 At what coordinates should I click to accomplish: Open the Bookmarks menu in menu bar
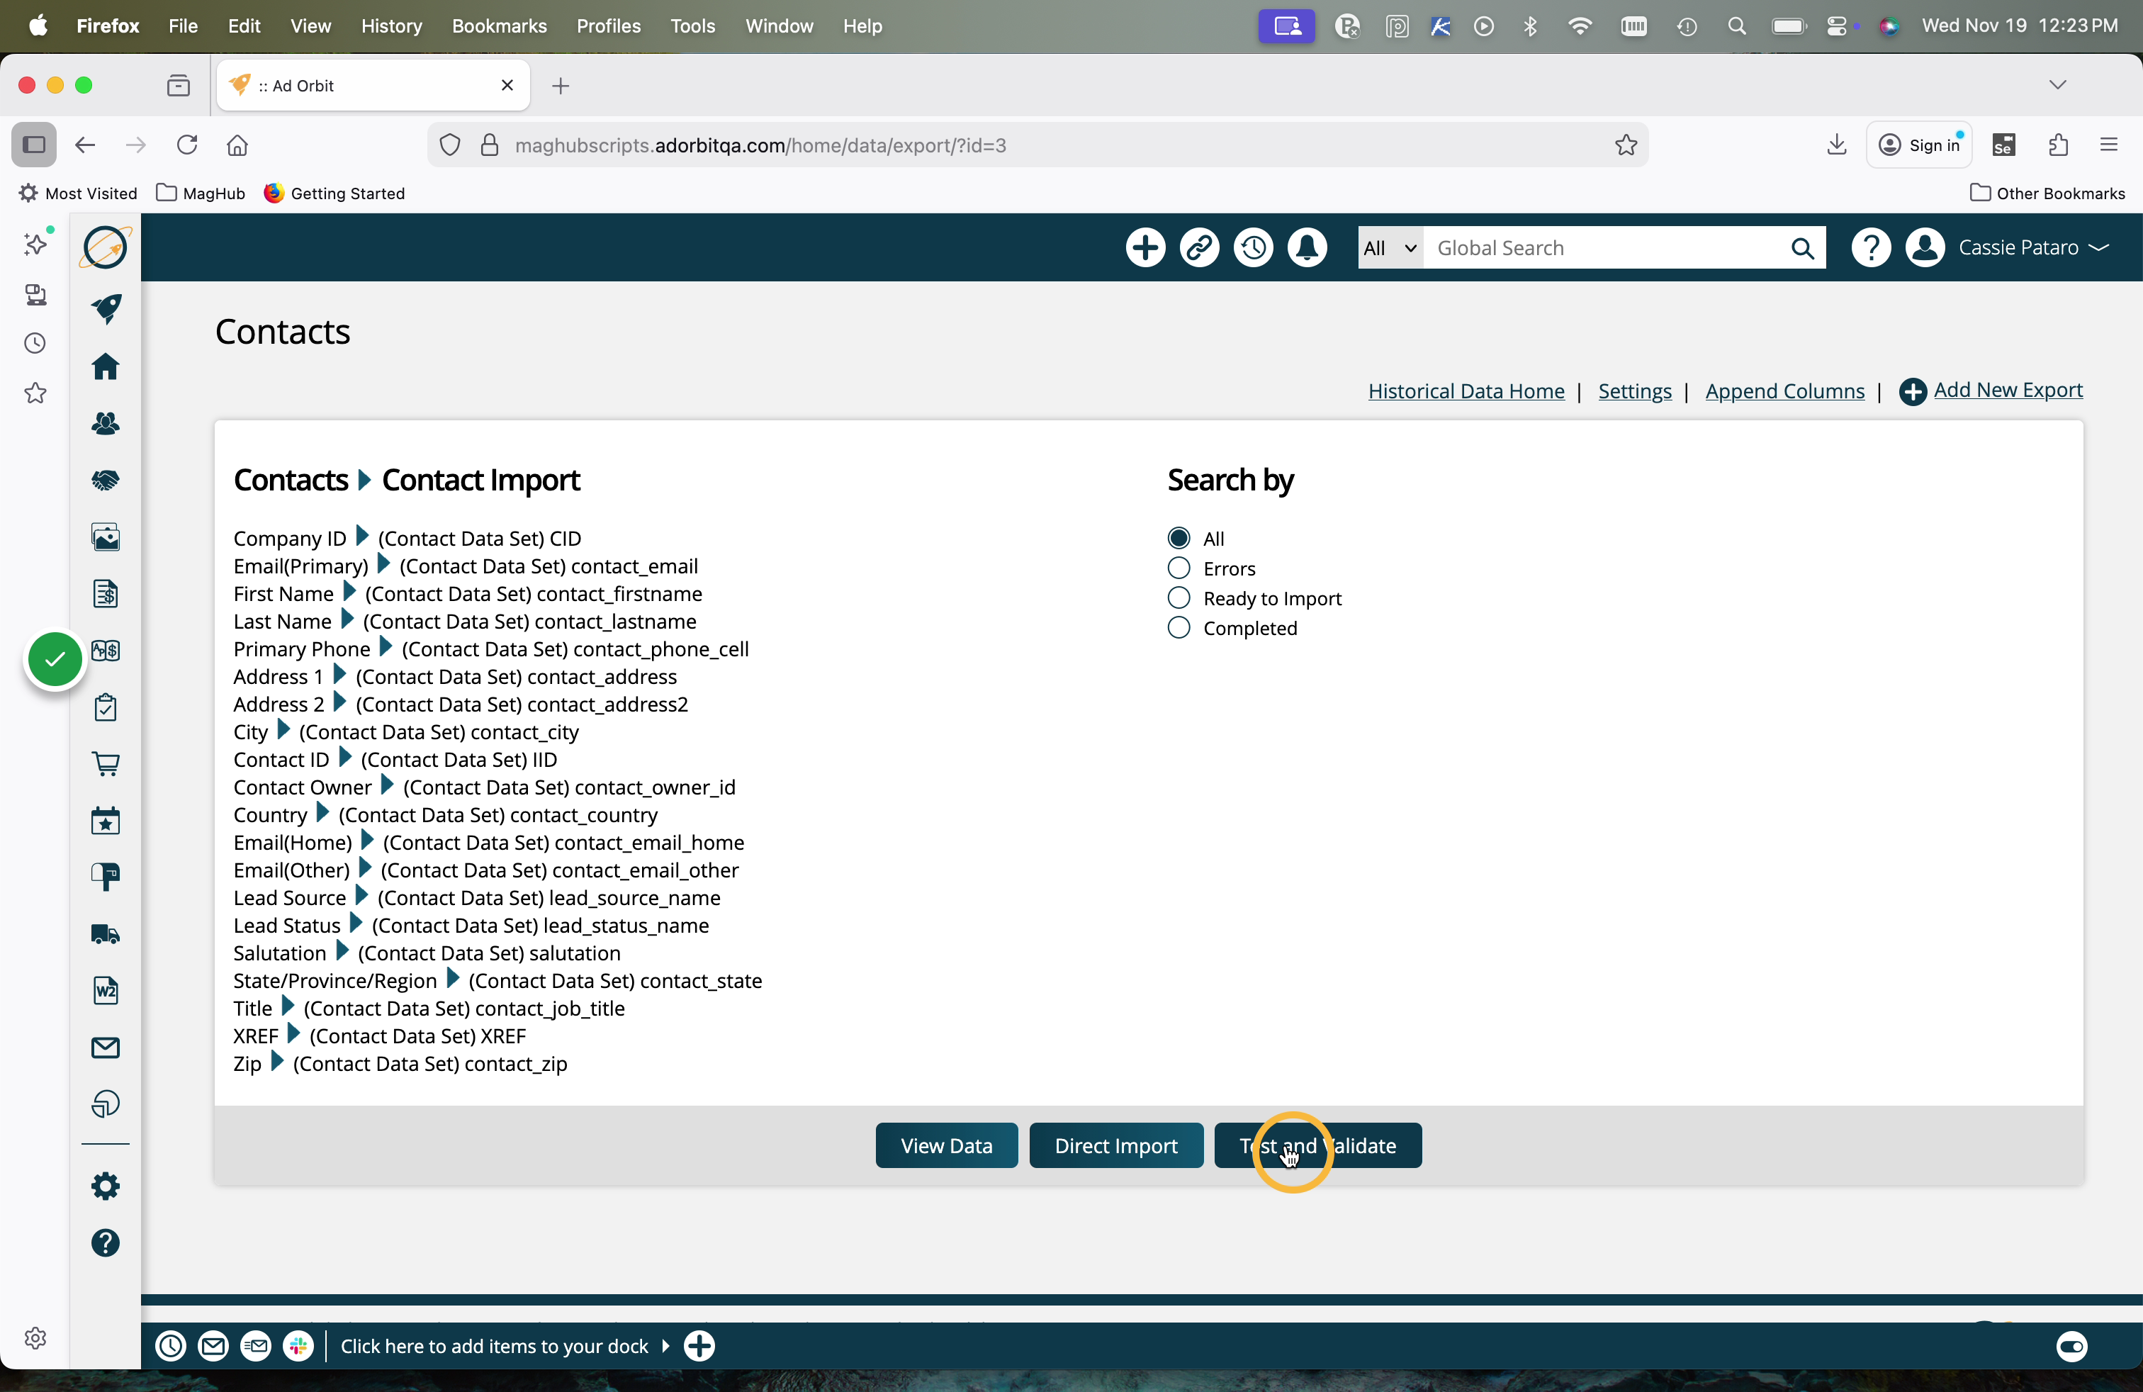pos(499,26)
